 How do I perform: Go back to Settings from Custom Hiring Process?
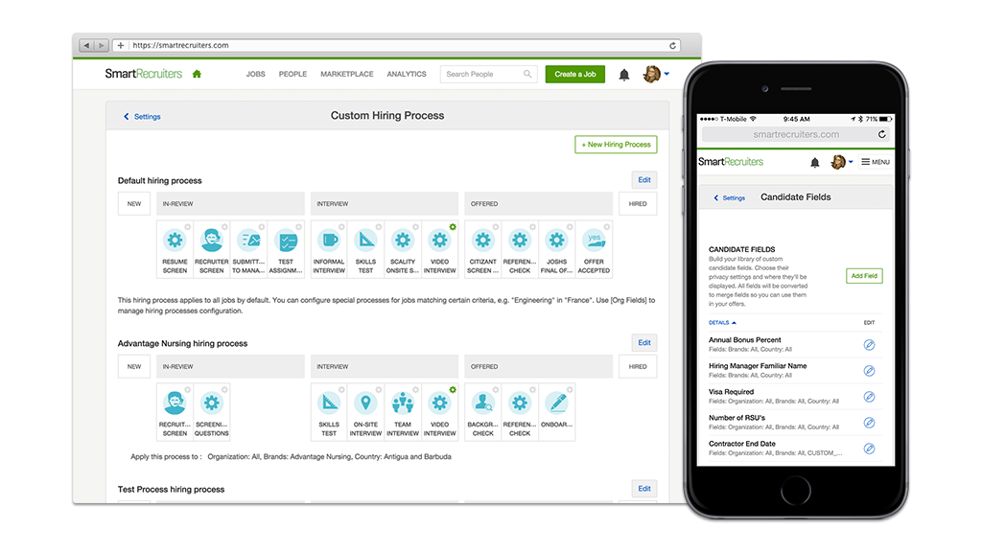[142, 116]
